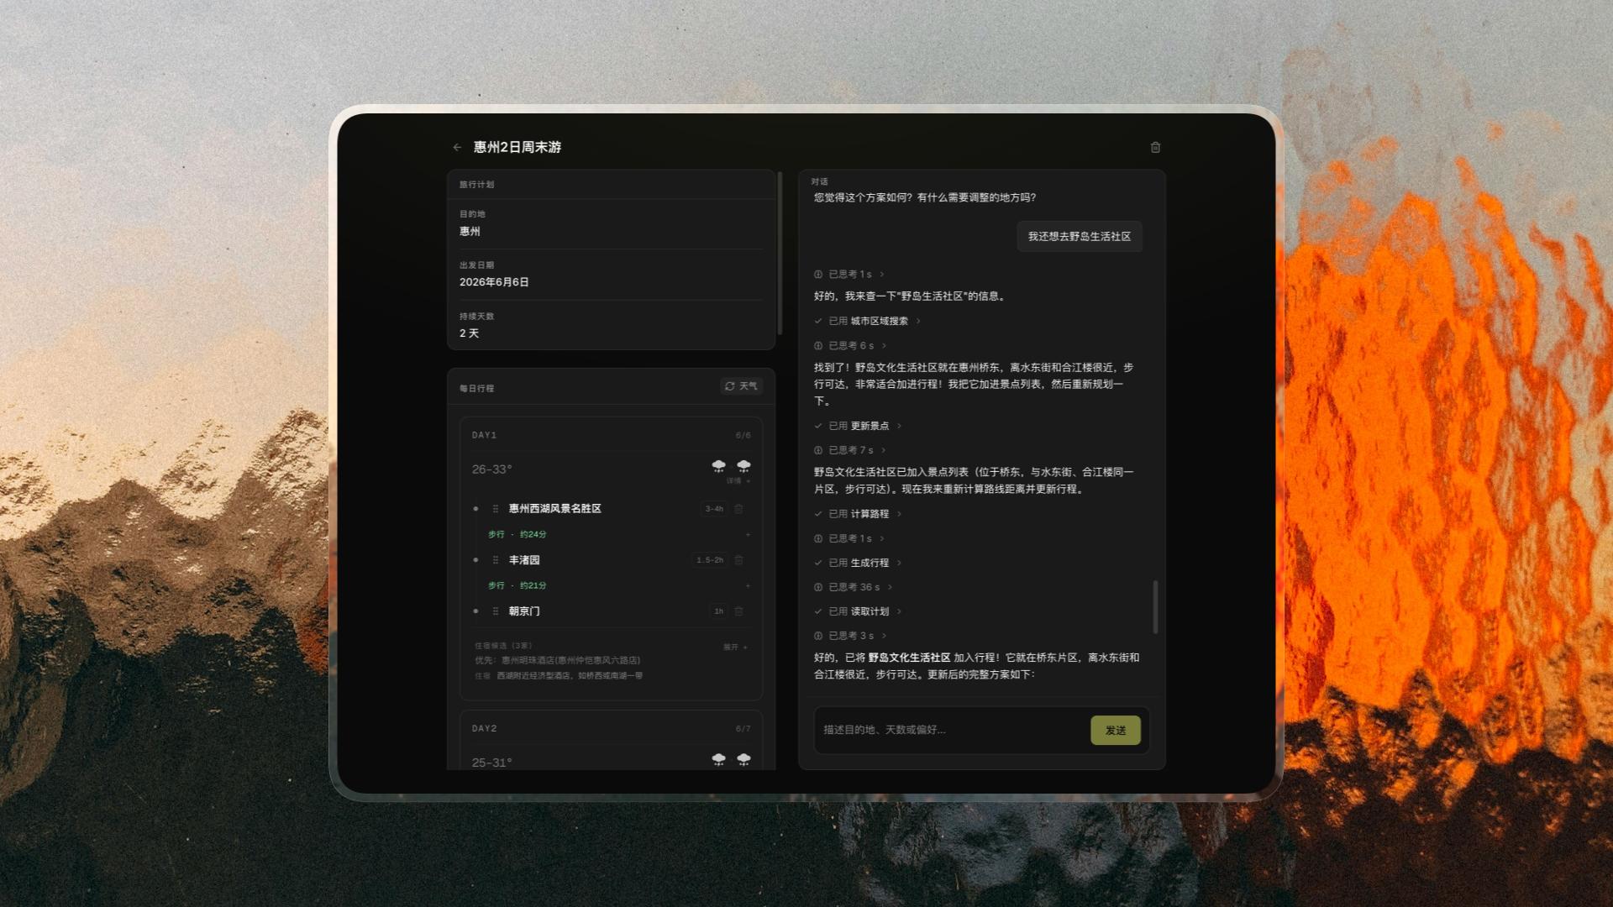This screenshot has height=907, width=1613.
Task: Click the 6/7 date label in DAY2
Action: (x=743, y=728)
